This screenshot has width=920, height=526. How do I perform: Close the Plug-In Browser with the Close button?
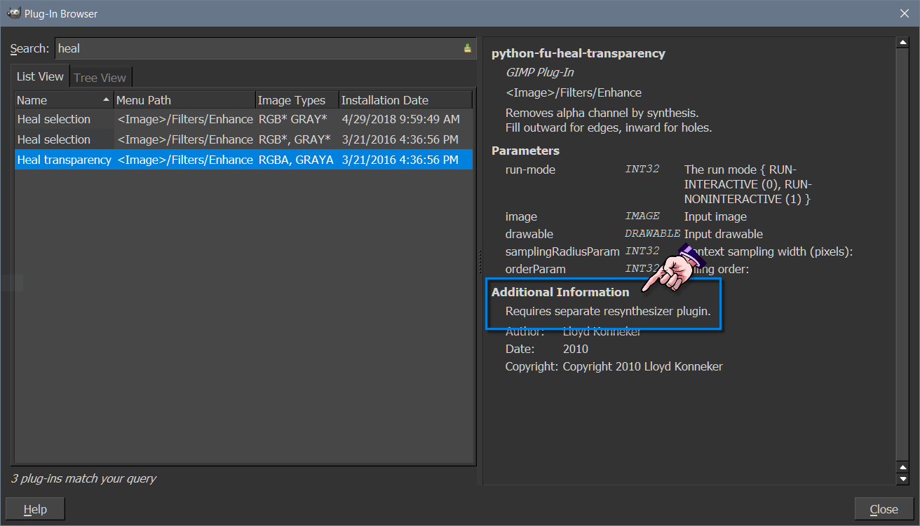point(884,508)
